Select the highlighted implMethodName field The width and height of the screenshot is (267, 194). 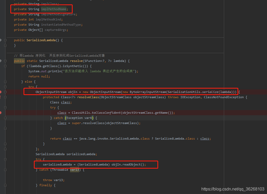[x=54, y=9]
